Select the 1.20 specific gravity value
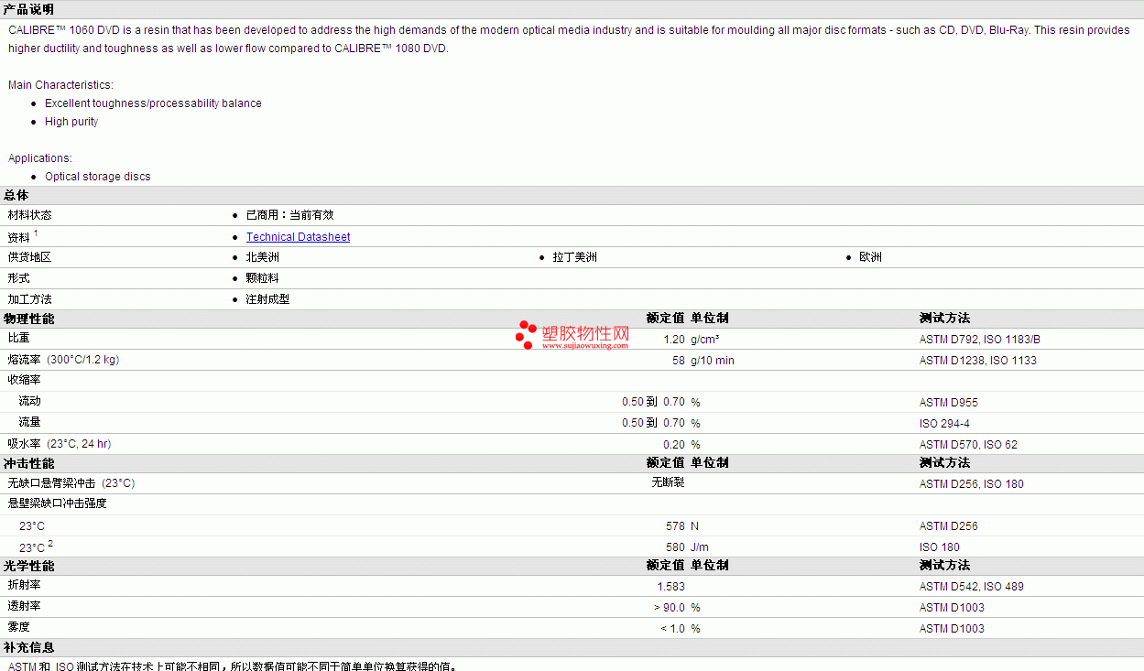Viewport: 1144px width, 671px height. [x=674, y=340]
